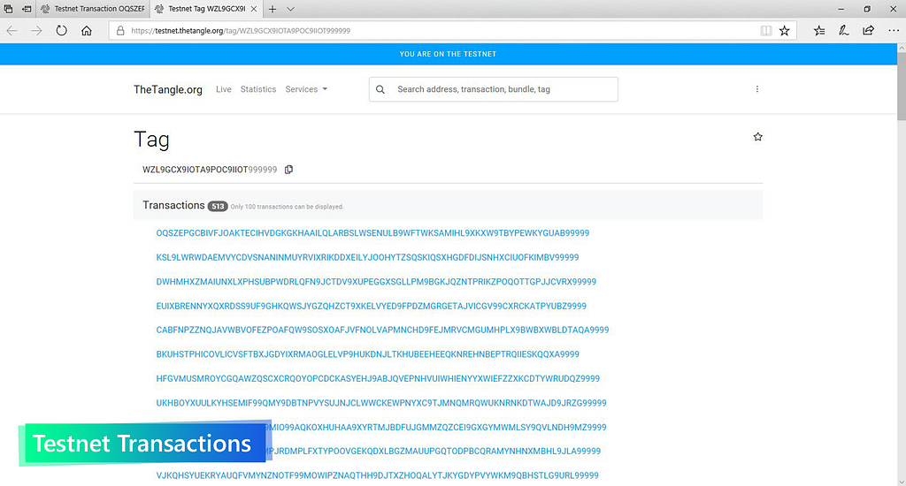The width and height of the screenshot is (906, 486).
Task: Open the add notes pen icon
Action: tap(843, 31)
